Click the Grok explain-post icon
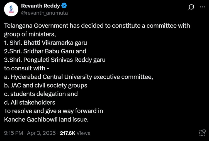209x141 pixels. [x=191, y=7]
